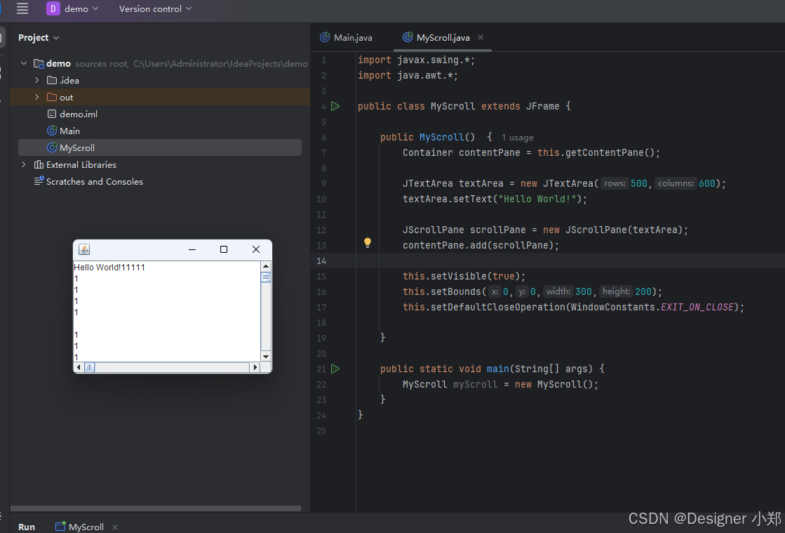Screen dimensions: 785x533
Task: Click horizontal scrollbar thumb in Swing window
Action: (90, 367)
